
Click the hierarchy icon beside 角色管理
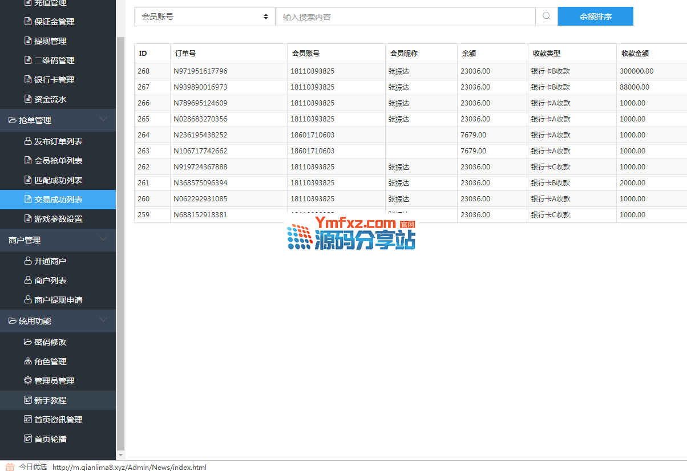click(x=28, y=362)
